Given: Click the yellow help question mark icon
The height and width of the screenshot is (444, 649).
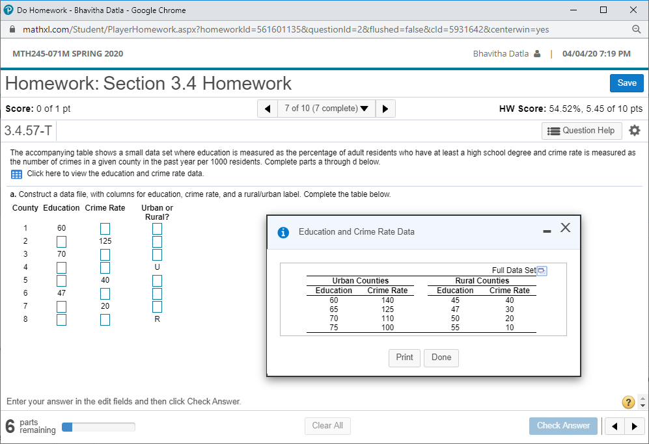Looking at the screenshot, I should tap(628, 402).
